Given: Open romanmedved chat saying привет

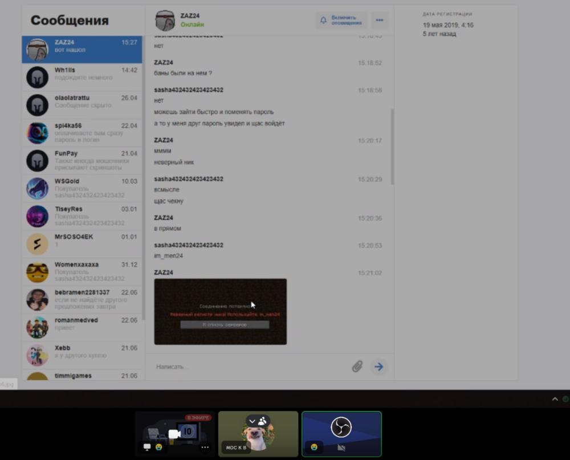Looking at the screenshot, I should point(82,327).
